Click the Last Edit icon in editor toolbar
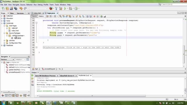This screenshot has width=187, height=105. tap(47, 16)
